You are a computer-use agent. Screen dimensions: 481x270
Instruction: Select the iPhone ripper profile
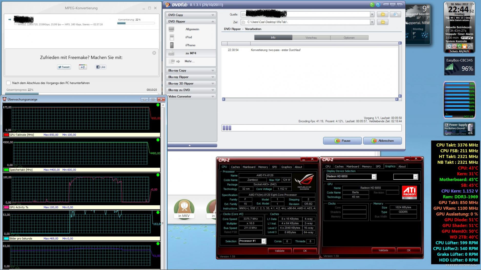point(190,45)
